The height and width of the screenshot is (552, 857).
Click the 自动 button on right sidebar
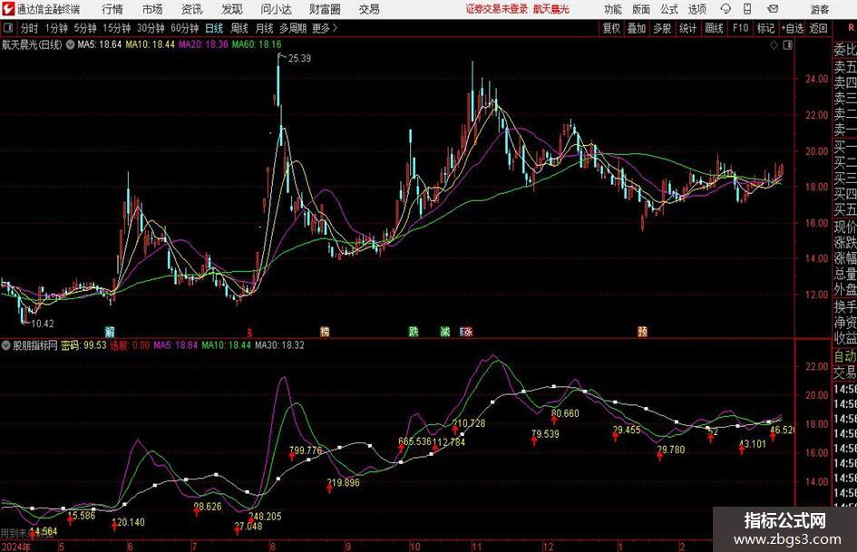[845, 356]
